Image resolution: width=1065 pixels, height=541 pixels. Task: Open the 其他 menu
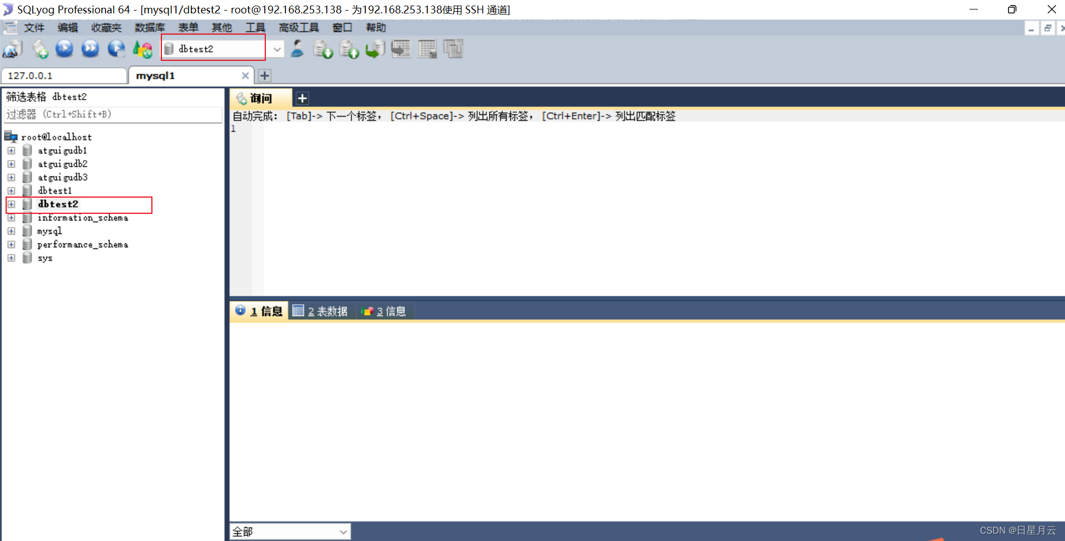coord(222,27)
